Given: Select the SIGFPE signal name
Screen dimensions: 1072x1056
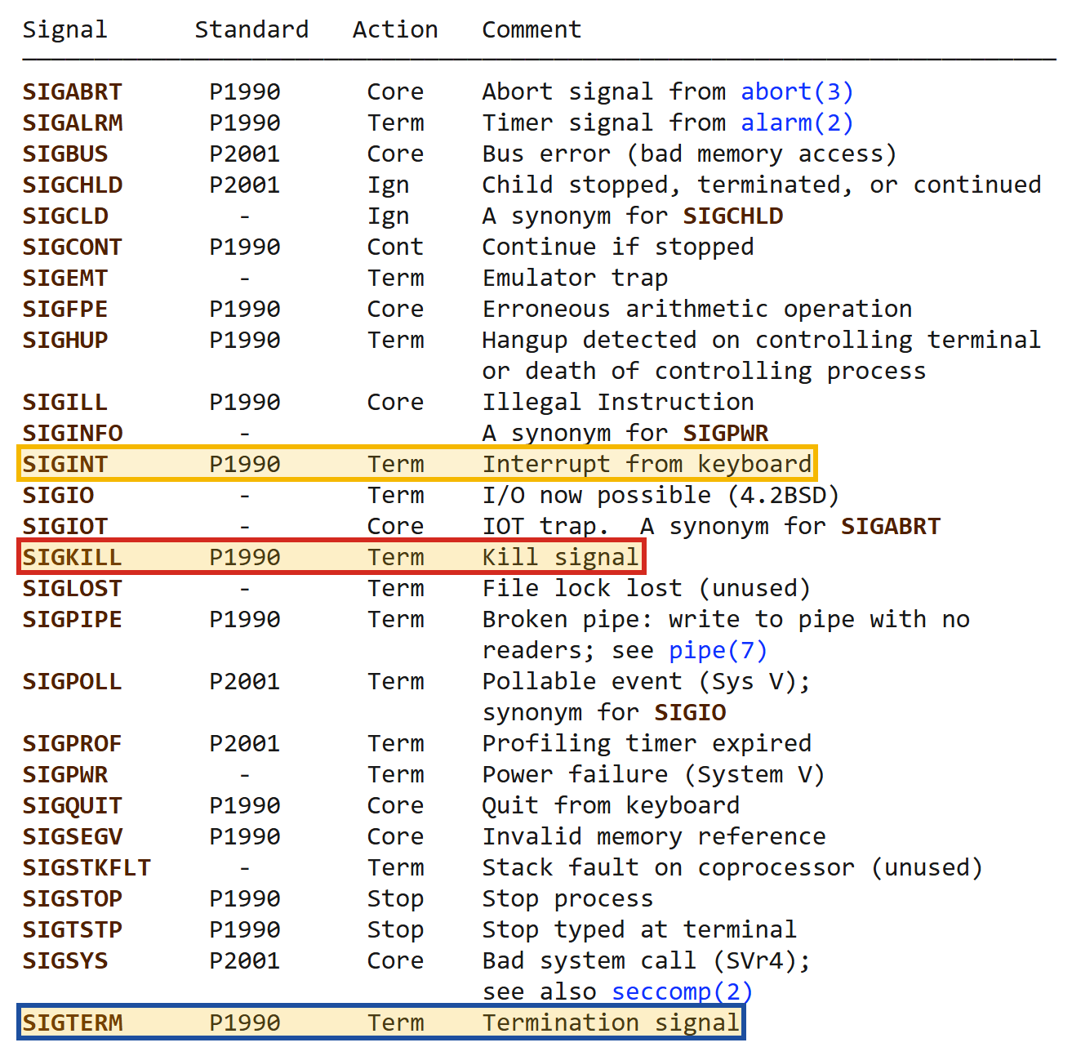Looking at the screenshot, I should point(65,309).
